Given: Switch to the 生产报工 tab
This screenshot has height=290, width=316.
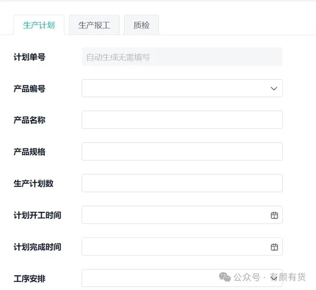Looking at the screenshot, I should pos(94,25).
